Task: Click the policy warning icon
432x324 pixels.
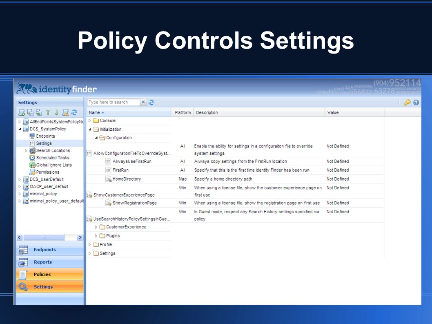Action: (x=66, y=112)
